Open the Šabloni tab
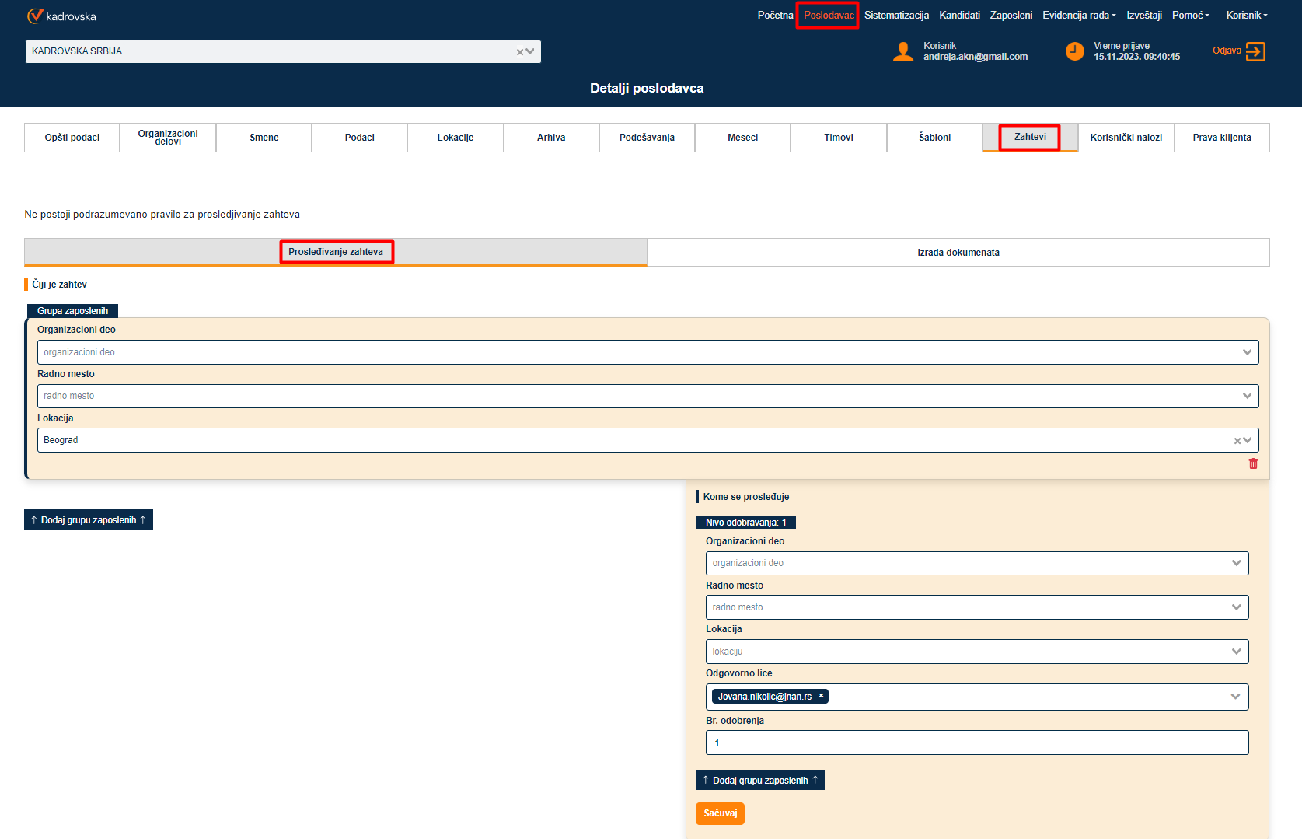The image size is (1302, 839). (x=934, y=138)
